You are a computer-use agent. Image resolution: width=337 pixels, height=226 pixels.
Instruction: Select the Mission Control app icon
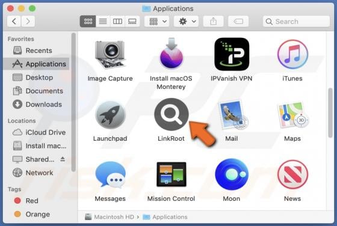(172, 174)
